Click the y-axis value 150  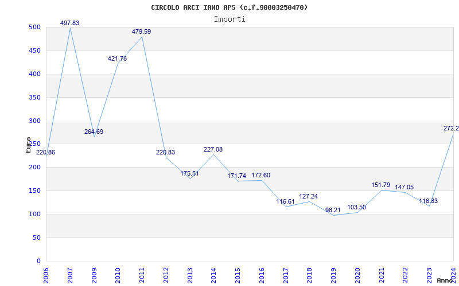click(34, 191)
